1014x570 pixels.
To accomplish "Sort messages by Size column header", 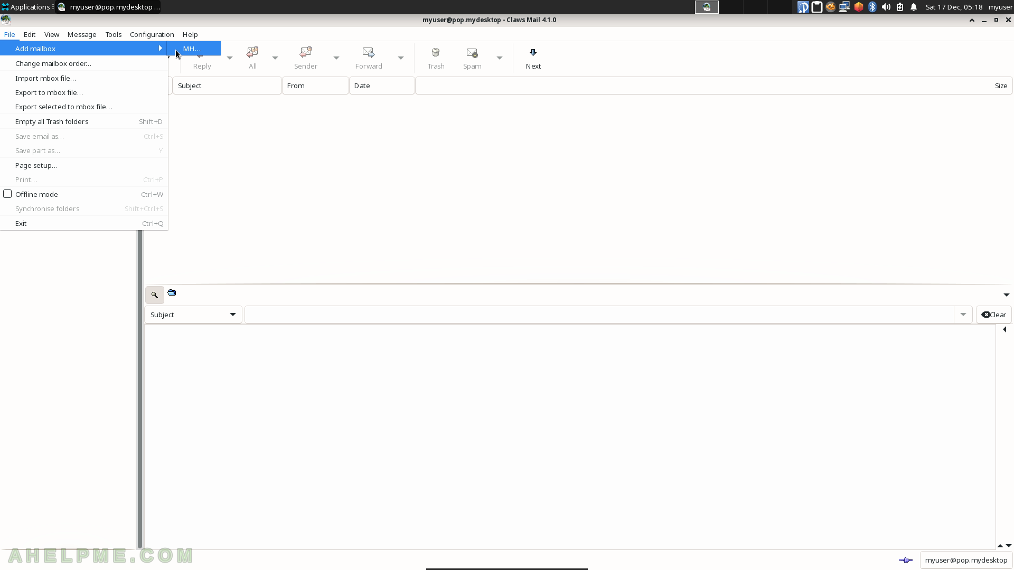I will pos(714,85).
